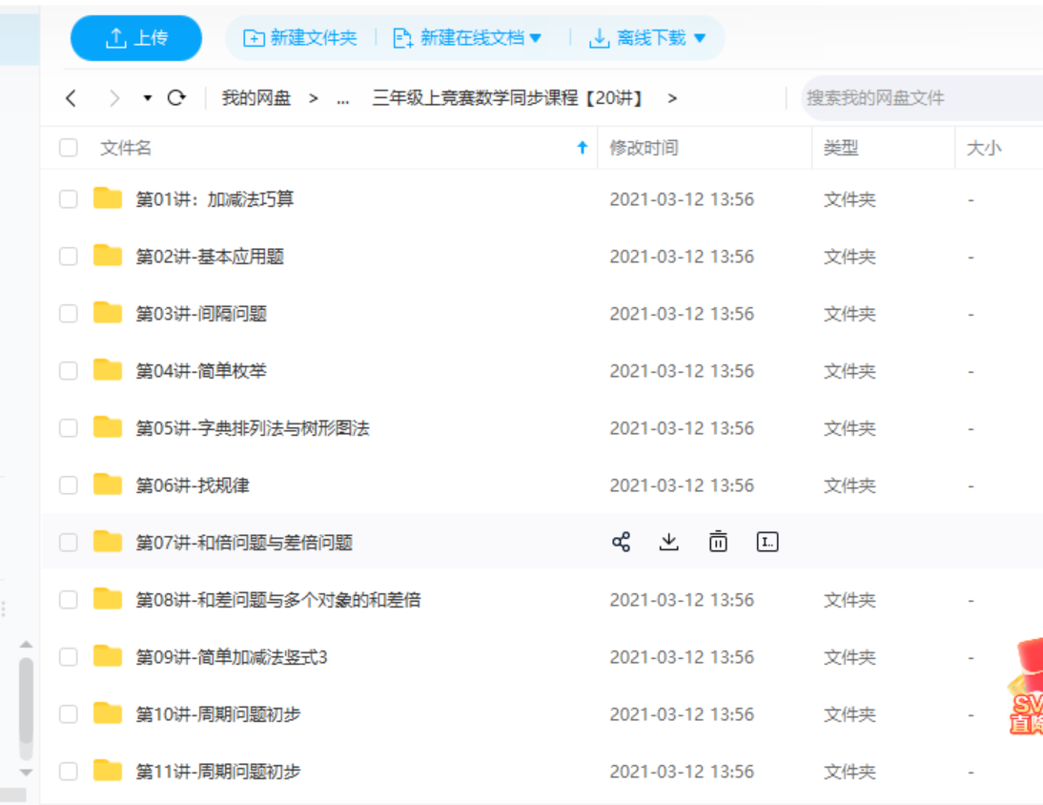The image size is (1043, 805).
Task: Check the box for 第10讲-周期问题初步
Action: pos(68,713)
